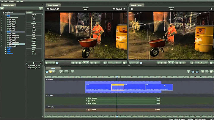This screenshot has width=214, height=120.
Task: Apply the Playhead procedural preset
Action: (x=34, y=23)
